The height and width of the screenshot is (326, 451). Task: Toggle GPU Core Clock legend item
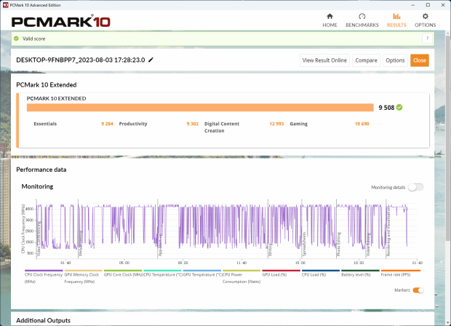[x=123, y=274]
